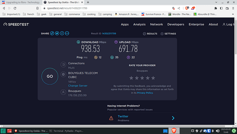Open the RESULTS page
Viewport: 237px width, 134px height.
(150, 34)
